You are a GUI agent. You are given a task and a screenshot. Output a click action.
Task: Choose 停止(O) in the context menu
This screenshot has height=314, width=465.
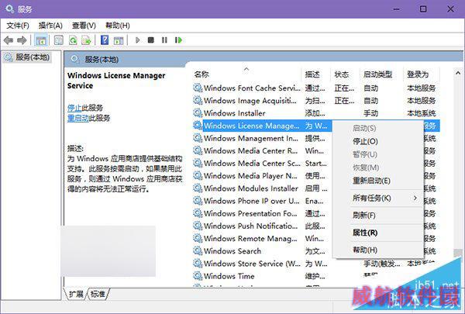pyautogui.click(x=377, y=141)
